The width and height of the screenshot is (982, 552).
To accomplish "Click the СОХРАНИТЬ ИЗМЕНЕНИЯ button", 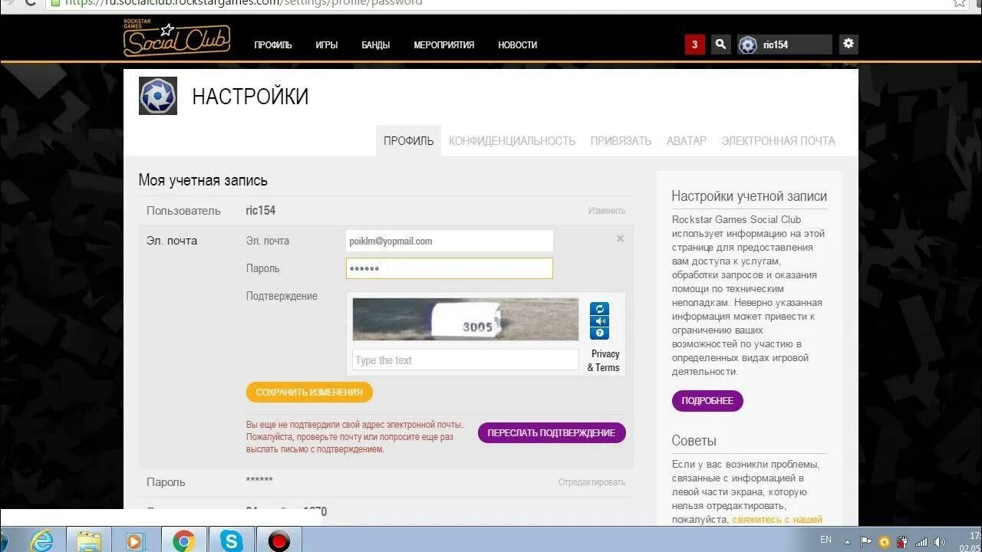I will click(309, 392).
